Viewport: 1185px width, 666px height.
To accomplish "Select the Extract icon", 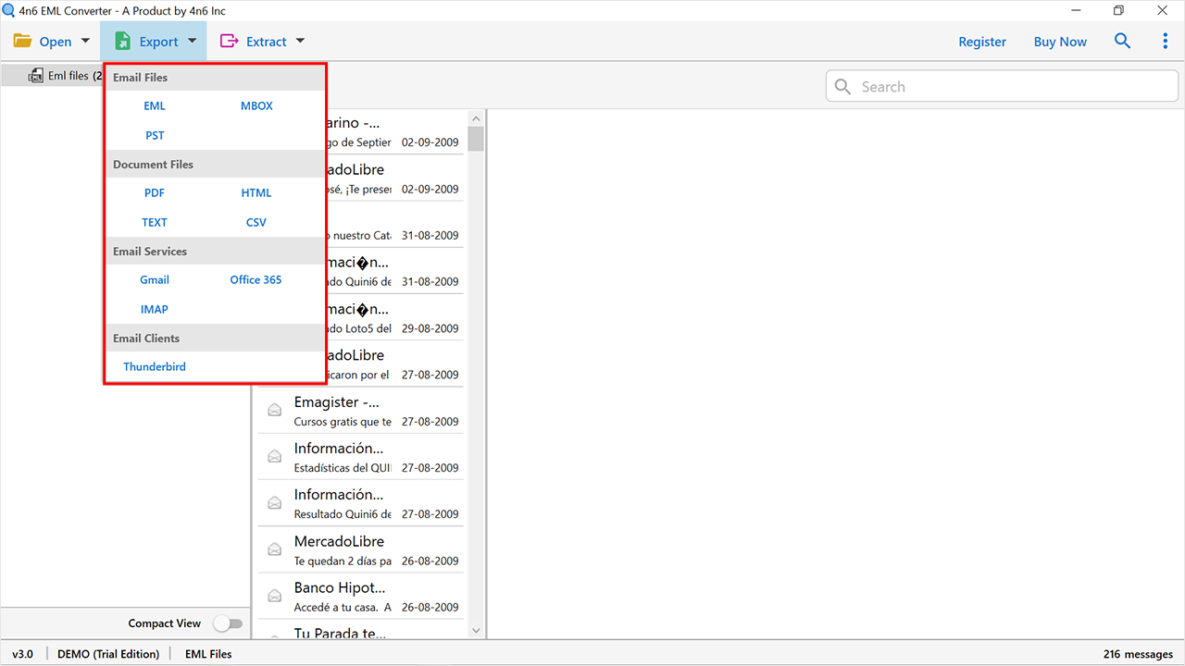I will 228,41.
